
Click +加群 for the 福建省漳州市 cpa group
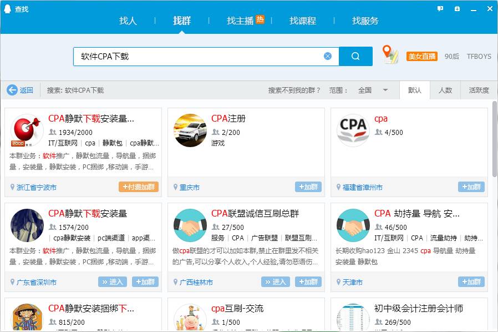471,187
